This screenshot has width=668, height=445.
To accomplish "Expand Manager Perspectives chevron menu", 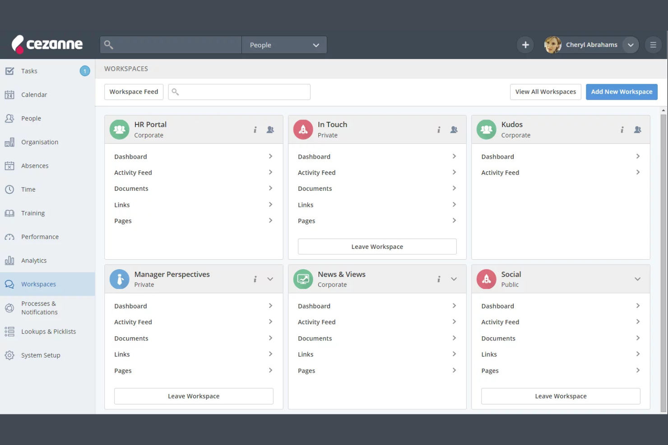I will tap(270, 279).
